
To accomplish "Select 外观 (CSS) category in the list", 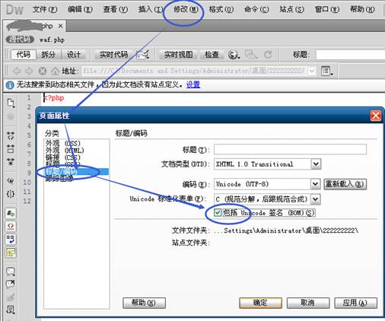I will tap(63, 143).
